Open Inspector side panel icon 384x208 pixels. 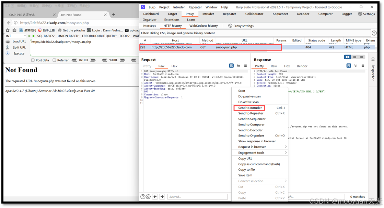pos(373,59)
